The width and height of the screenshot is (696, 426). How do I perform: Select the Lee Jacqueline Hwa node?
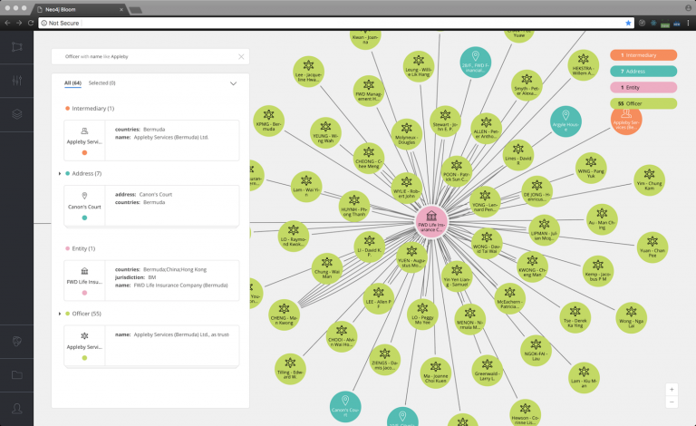[x=308, y=72]
